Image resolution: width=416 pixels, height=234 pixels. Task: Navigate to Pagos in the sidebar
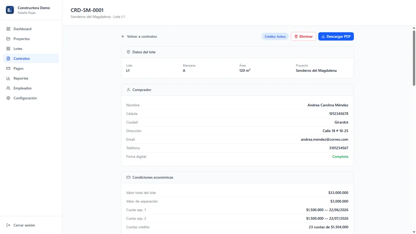click(x=31, y=68)
